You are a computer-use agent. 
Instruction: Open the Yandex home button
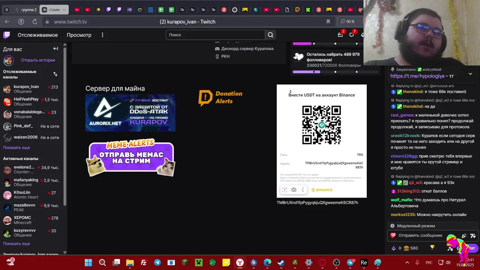point(21,22)
